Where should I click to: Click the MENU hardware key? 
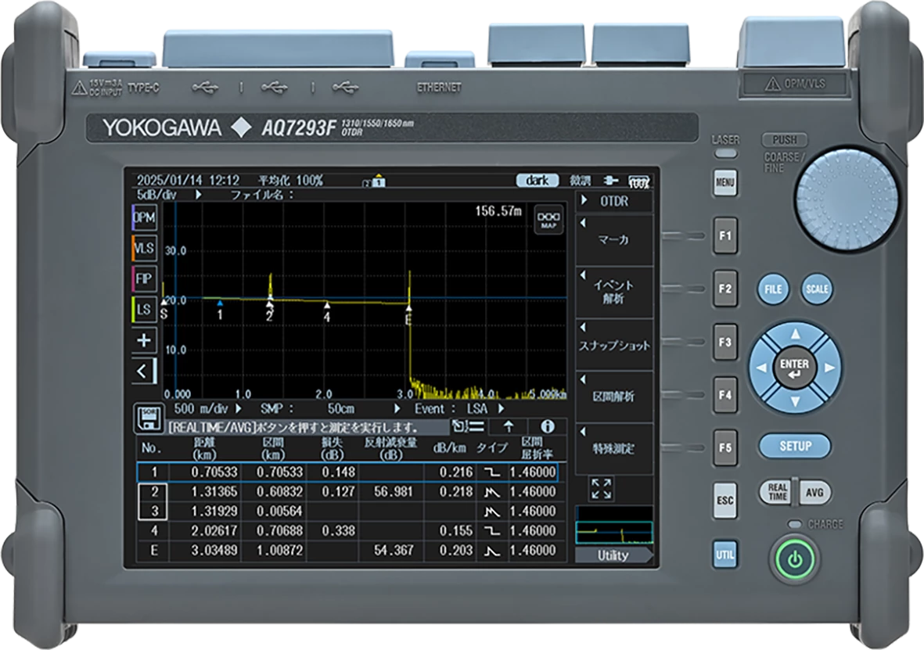pos(724,182)
